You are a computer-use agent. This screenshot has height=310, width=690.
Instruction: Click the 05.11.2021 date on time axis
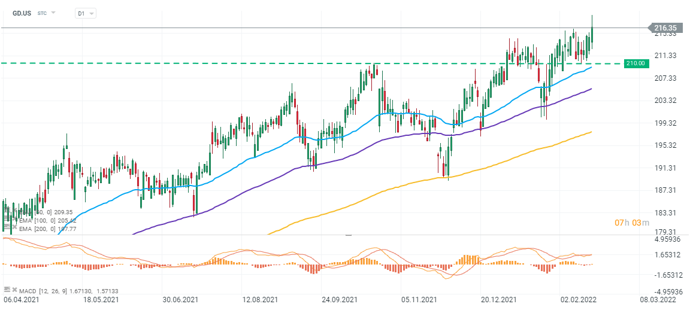[419, 300]
